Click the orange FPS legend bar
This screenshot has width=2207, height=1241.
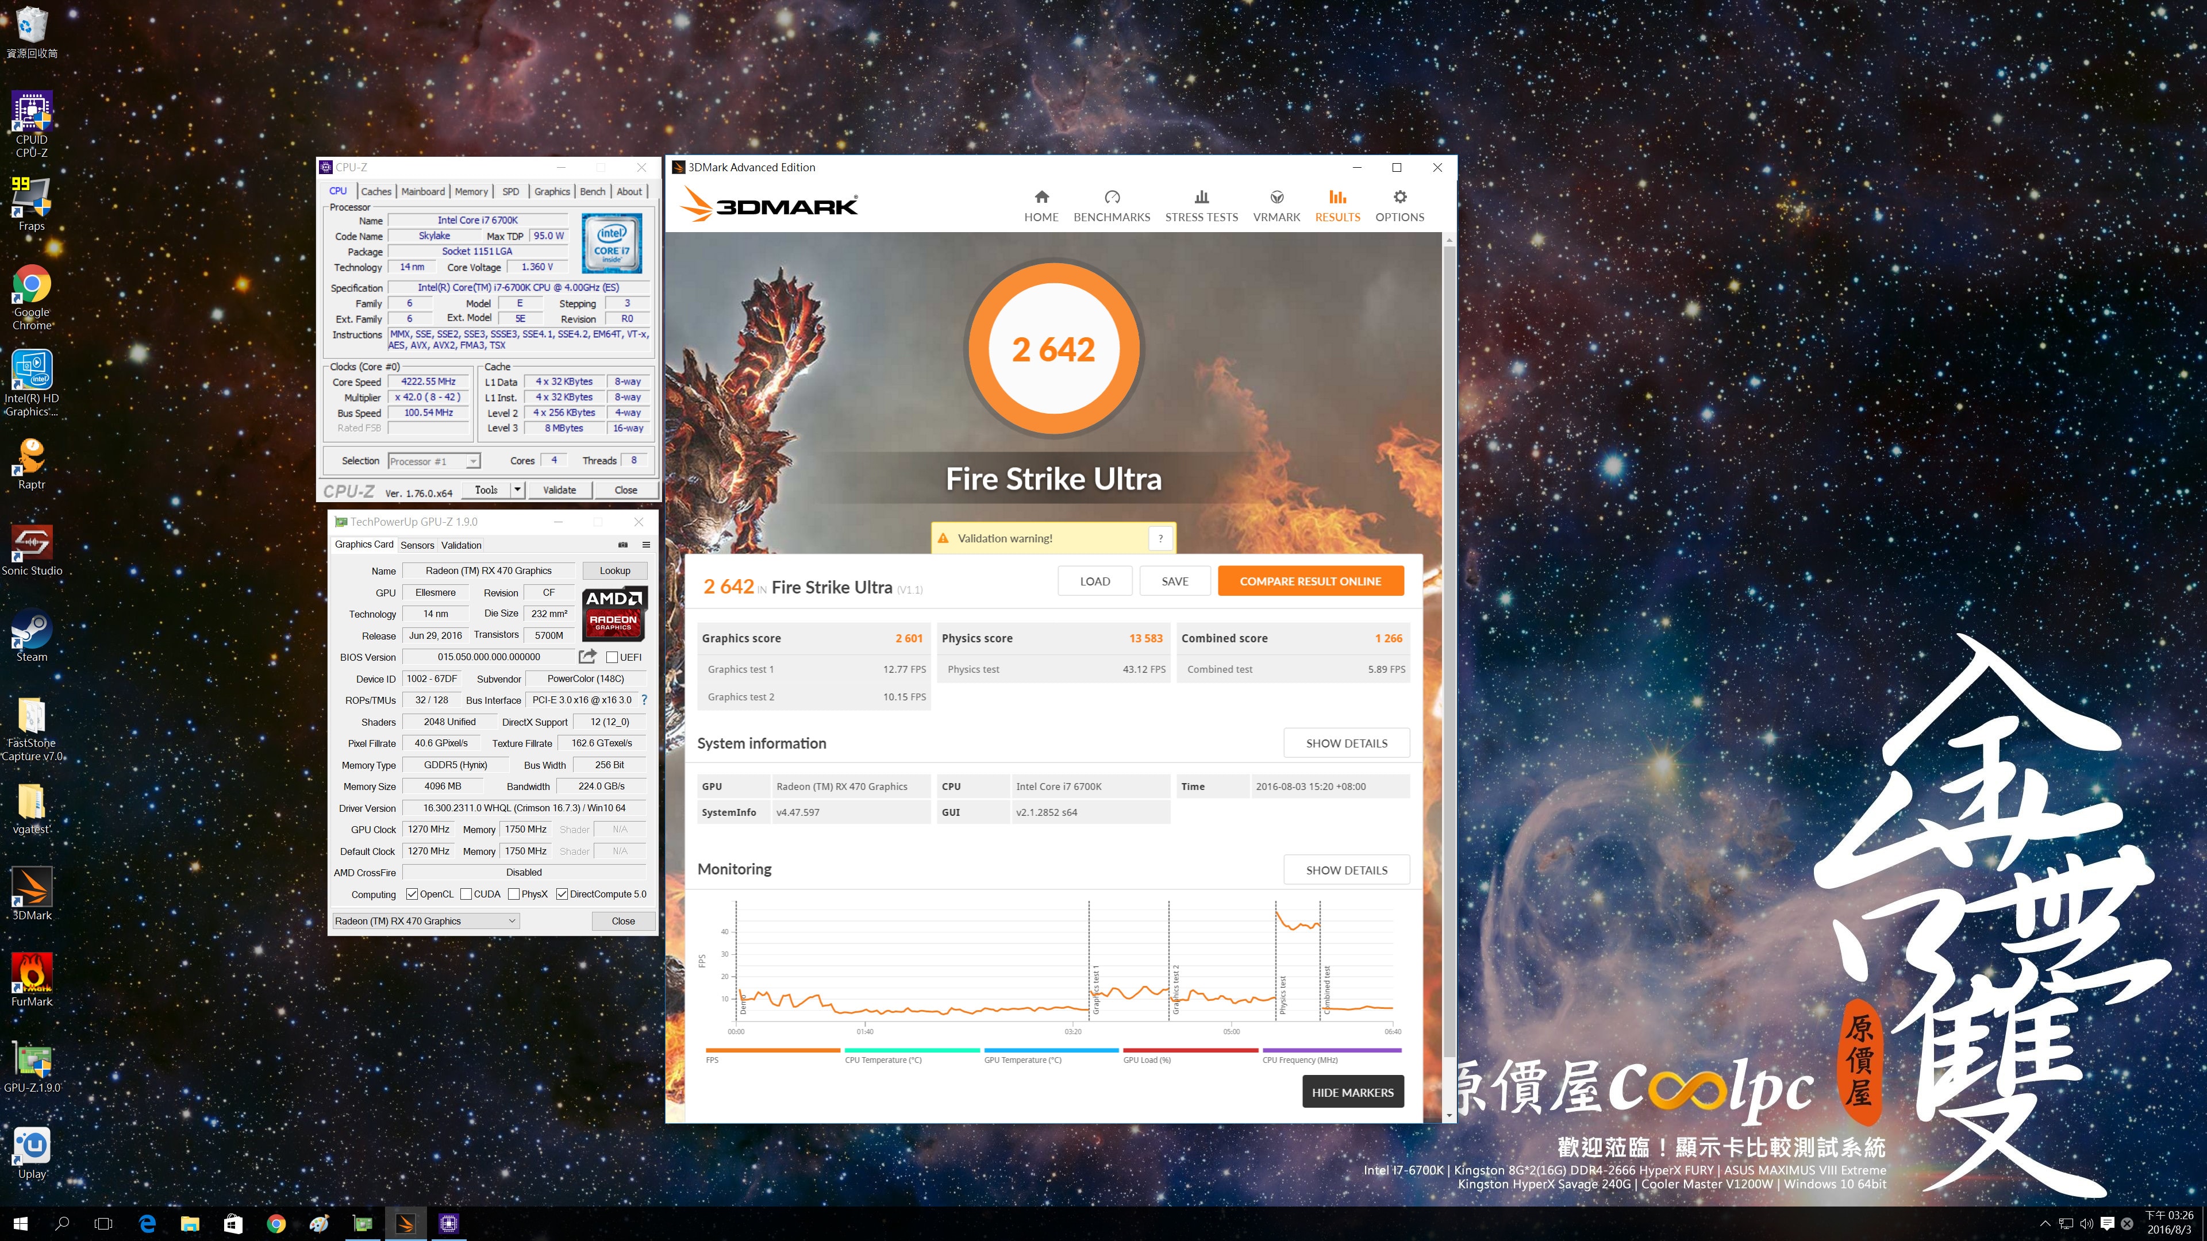coord(773,1050)
